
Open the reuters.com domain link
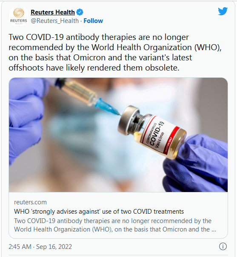click(30, 202)
